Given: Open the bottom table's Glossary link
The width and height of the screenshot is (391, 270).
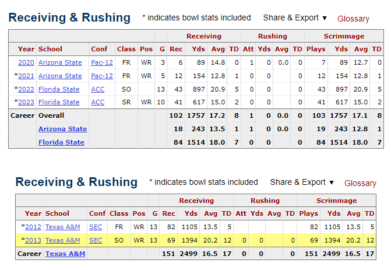Looking at the screenshot, I should click(360, 183).
